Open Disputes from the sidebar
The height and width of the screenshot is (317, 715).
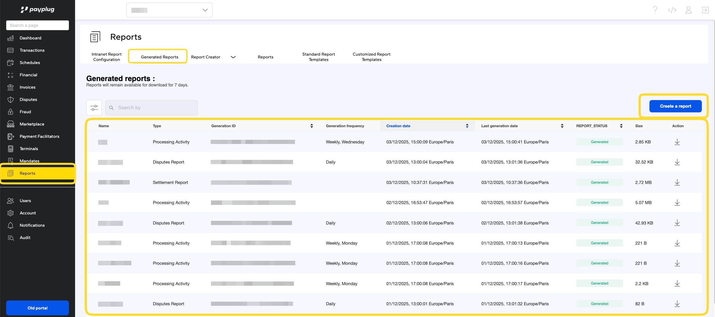[28, 100]
